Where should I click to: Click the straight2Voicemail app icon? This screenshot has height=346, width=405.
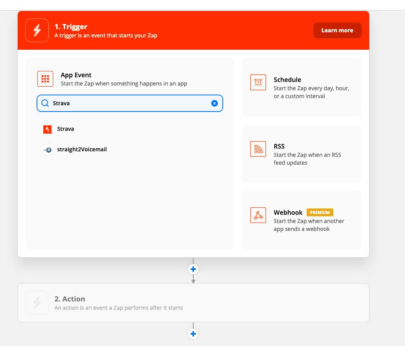point(47,150)
